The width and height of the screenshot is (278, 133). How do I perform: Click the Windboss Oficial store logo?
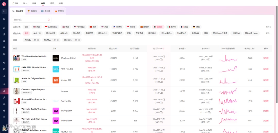point(56,58)
